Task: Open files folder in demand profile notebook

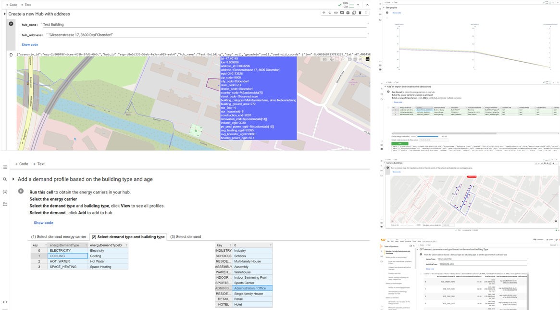Action: 5,204
